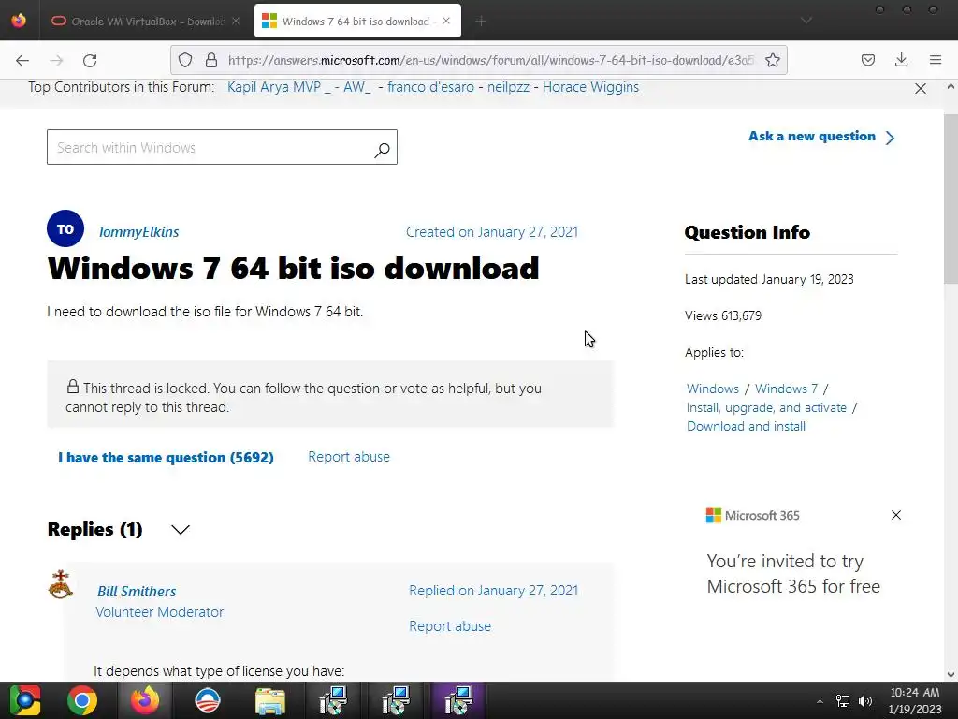The image size is (958, 719).
Task: Report abuse on the original question
Action: 349,457
